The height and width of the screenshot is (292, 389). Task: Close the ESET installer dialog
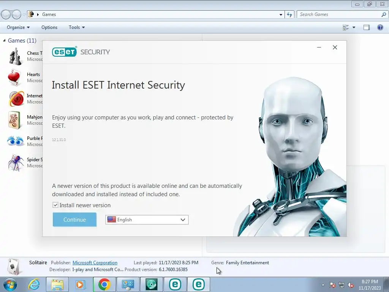click(x=335, y=47)
